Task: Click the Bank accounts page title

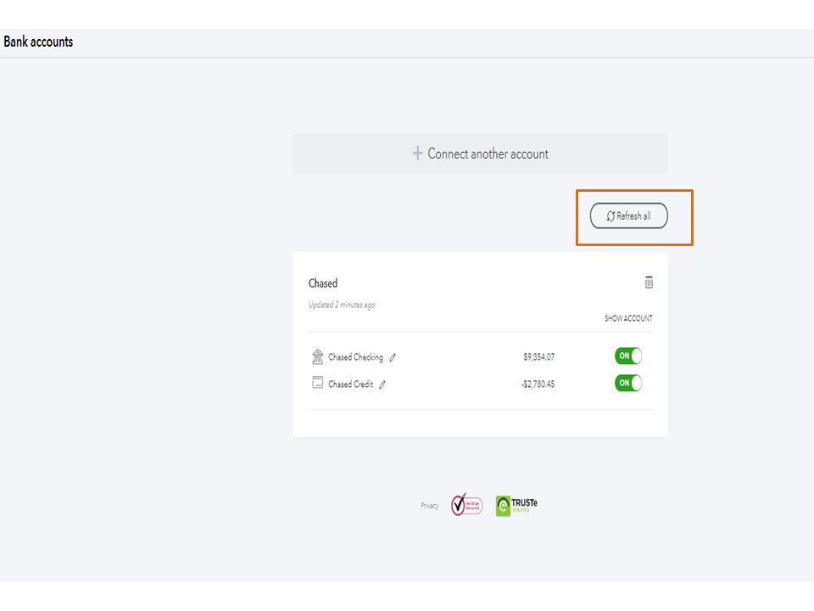Action: (38, 42)
